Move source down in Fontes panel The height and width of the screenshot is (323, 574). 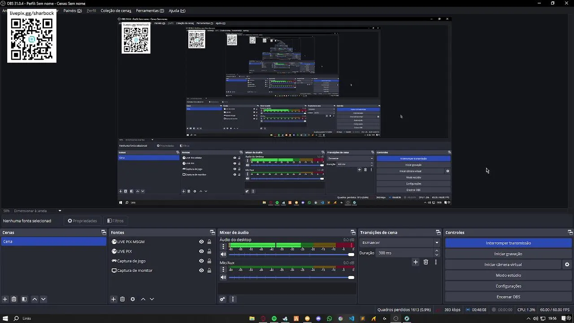coord(152,299)
